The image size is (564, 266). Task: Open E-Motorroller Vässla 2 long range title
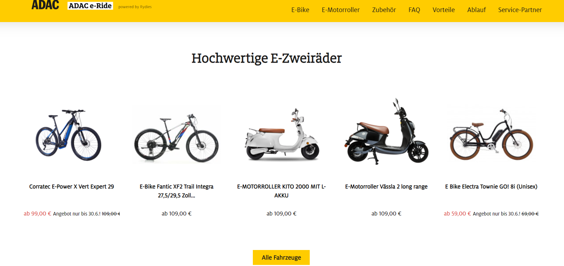[x=386, y=187]
